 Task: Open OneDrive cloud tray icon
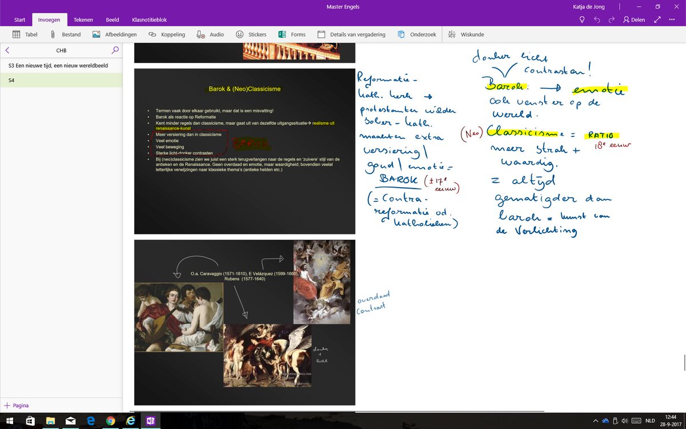click(605, 420)
